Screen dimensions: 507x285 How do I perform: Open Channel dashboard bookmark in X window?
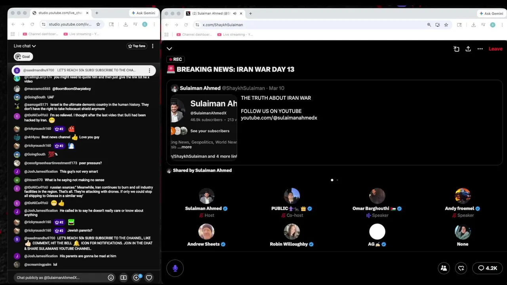194,34
